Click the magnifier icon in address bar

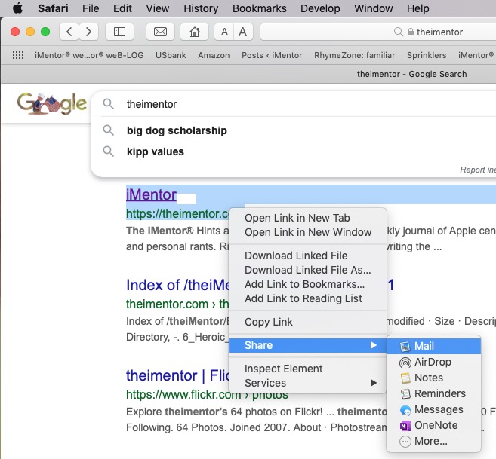coord(399,32)
